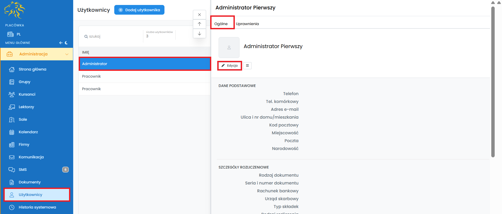The height and width of the screenshot is (214, 502).
Task: Select the Ogólne tab
Action: 221,24
